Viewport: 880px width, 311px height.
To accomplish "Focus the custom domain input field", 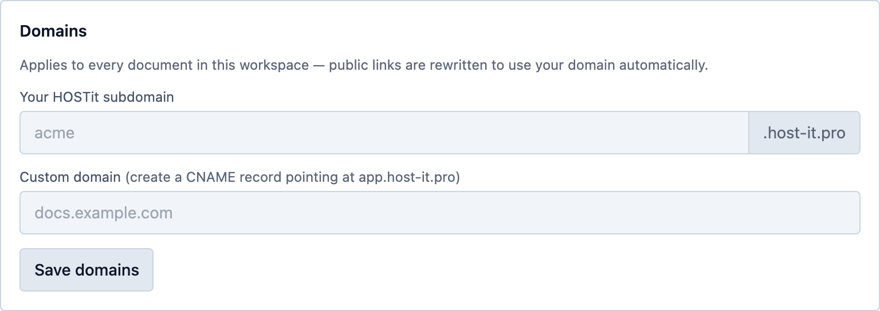I will point(440,213).
